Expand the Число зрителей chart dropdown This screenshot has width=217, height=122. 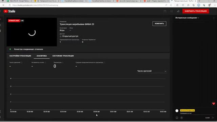pyautogui.click(x=152, y=71)
